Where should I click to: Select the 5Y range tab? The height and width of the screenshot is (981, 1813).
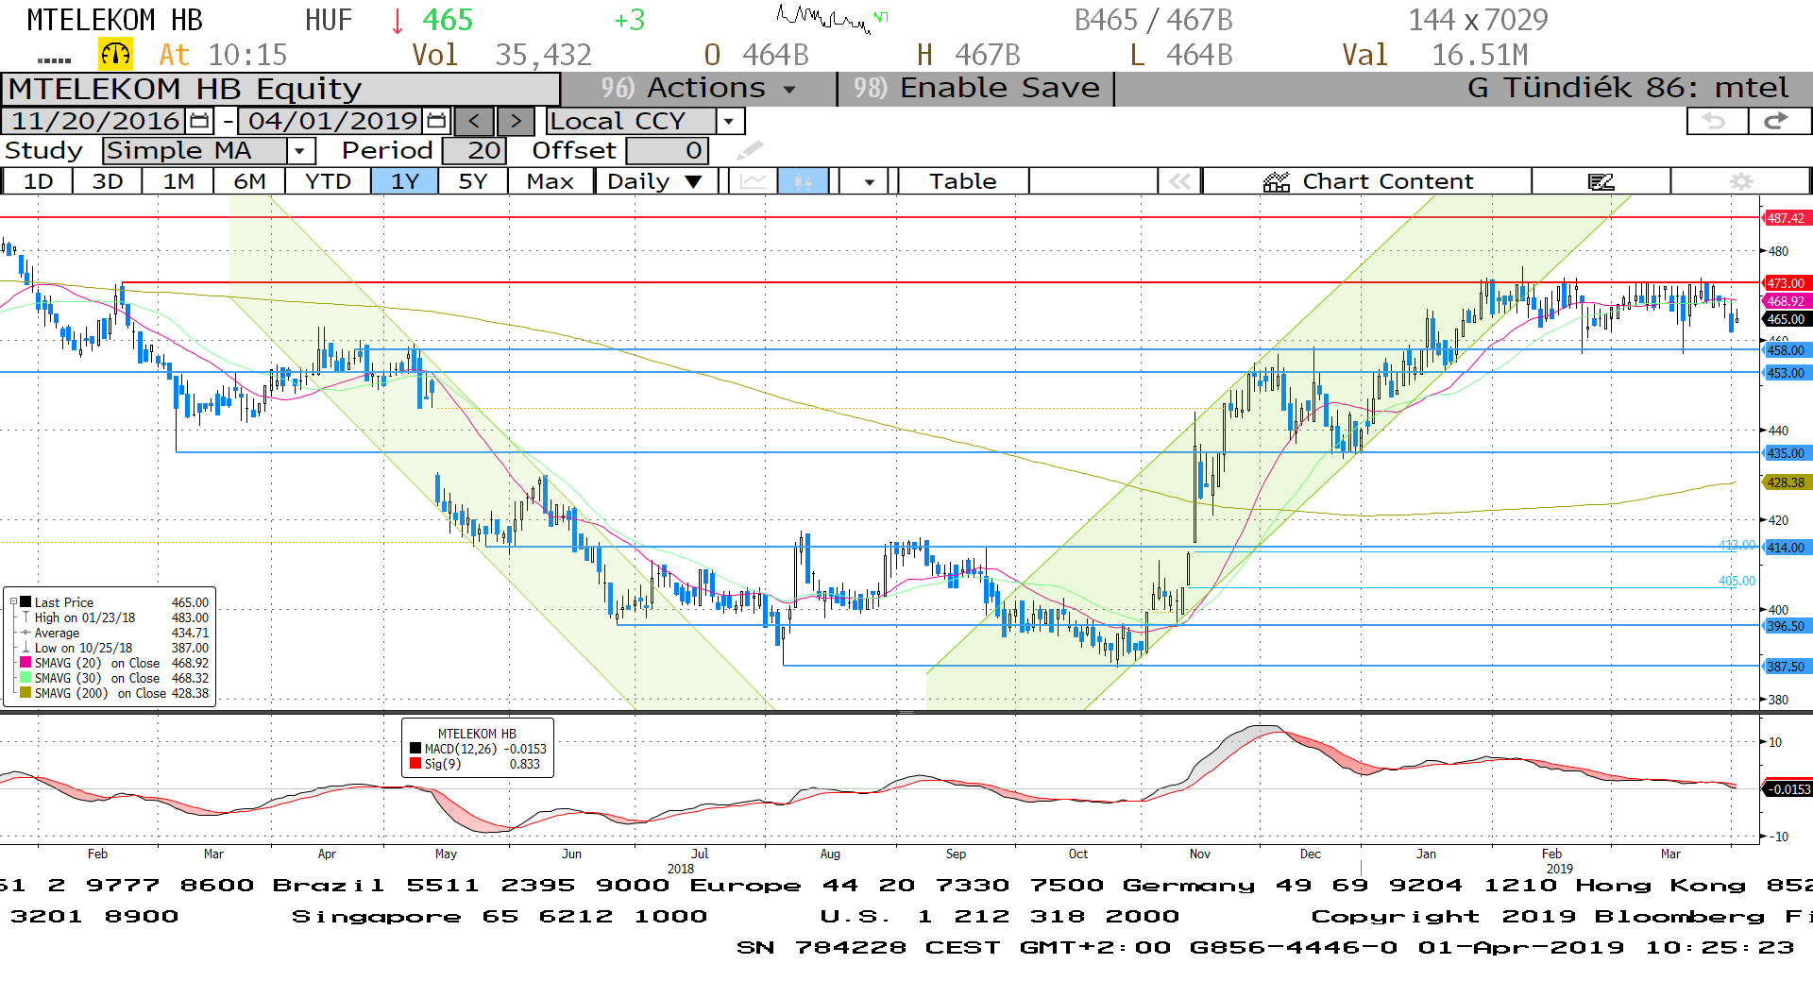click(473, 181)
